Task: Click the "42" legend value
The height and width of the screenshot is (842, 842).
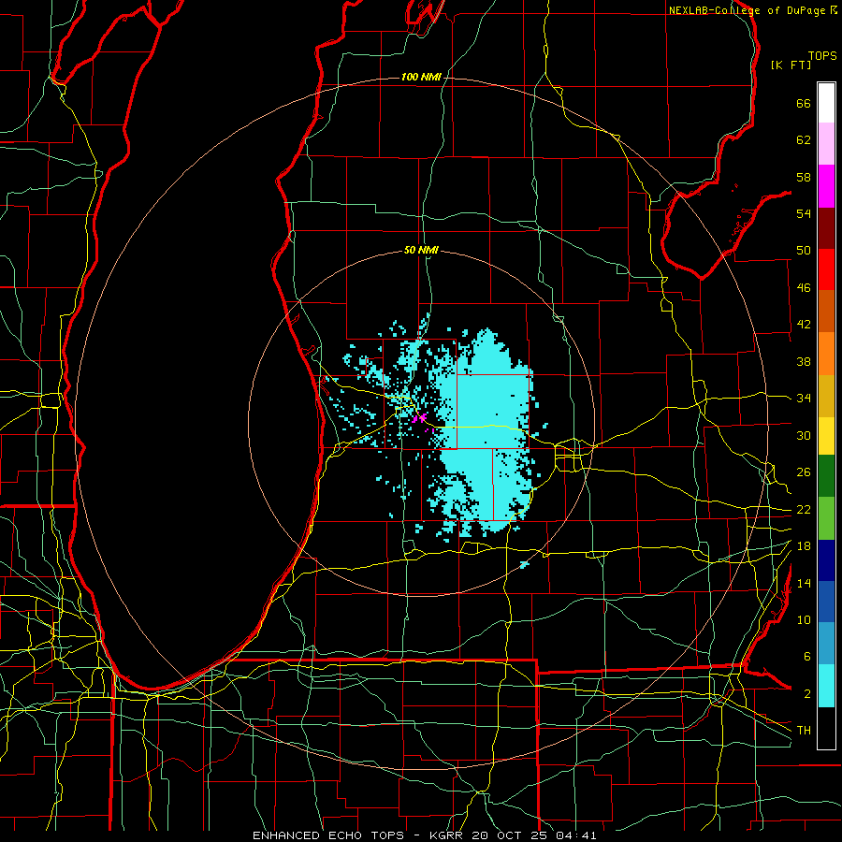Action: [804, 325]
